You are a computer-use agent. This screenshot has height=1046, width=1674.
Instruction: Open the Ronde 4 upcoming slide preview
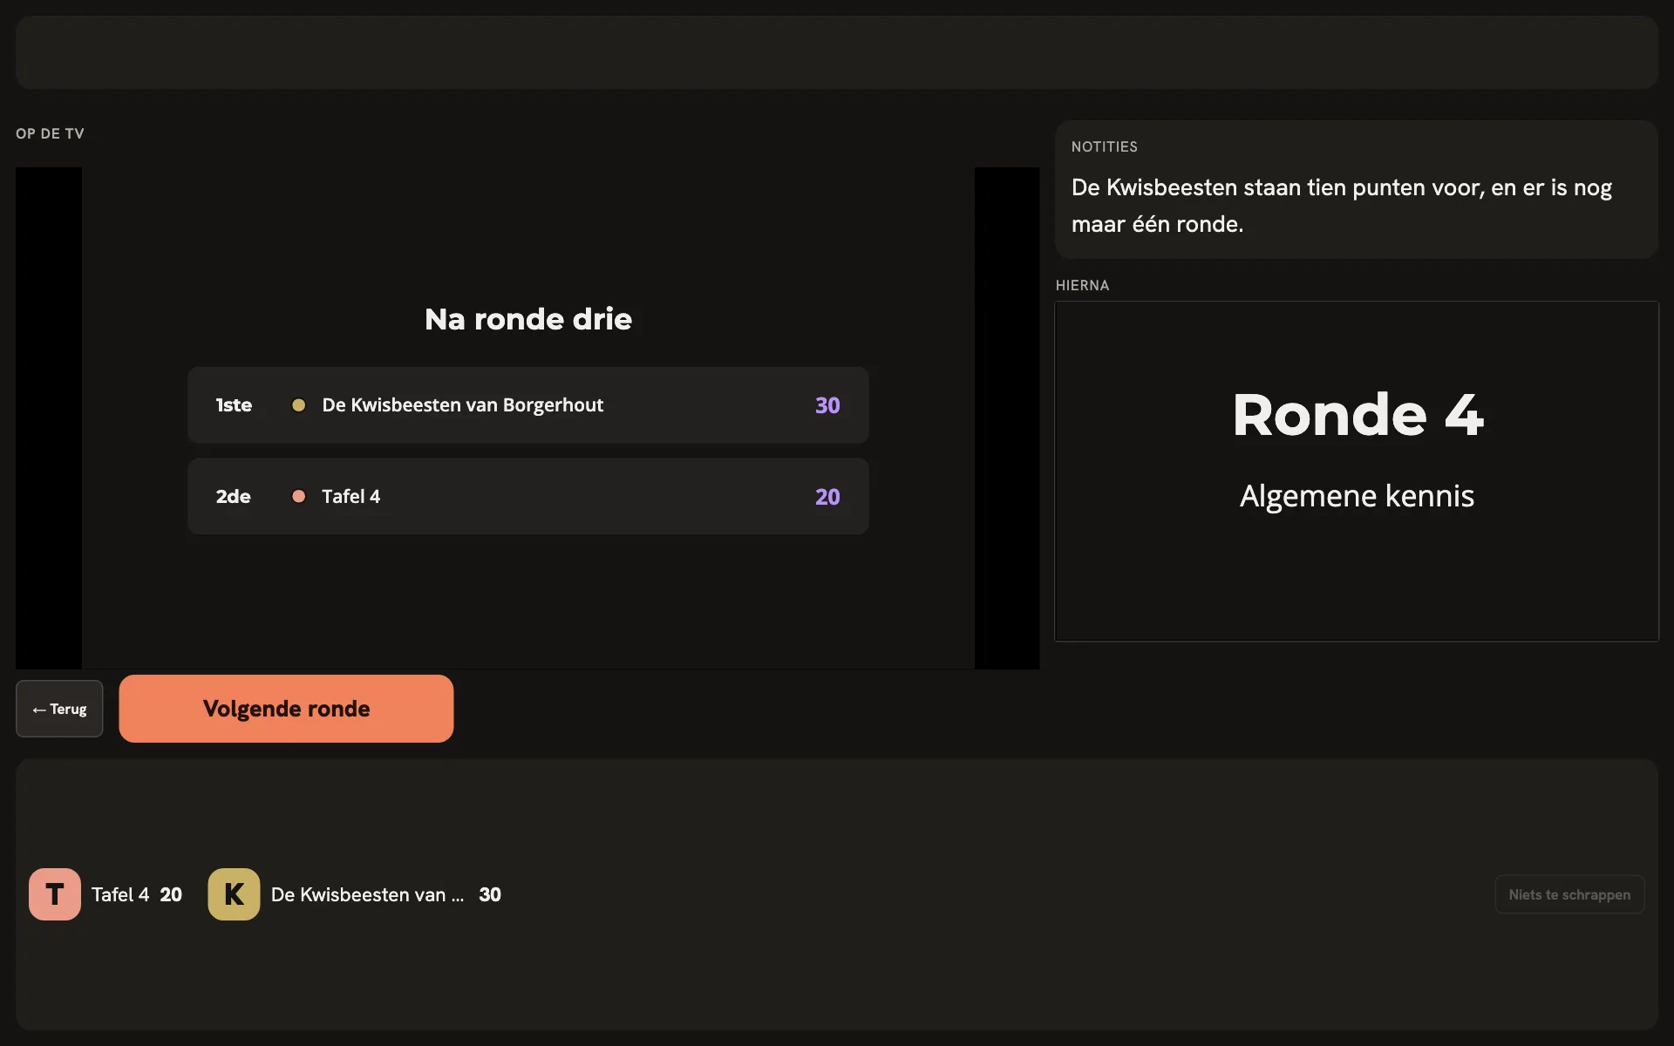(1357, 472)
